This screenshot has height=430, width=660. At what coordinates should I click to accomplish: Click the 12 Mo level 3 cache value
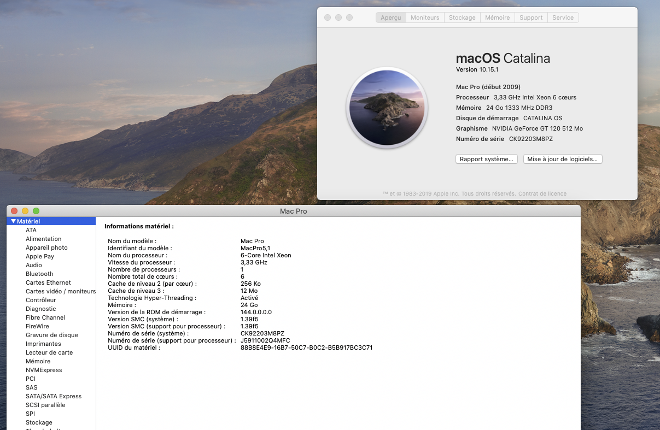coord(249,291)
